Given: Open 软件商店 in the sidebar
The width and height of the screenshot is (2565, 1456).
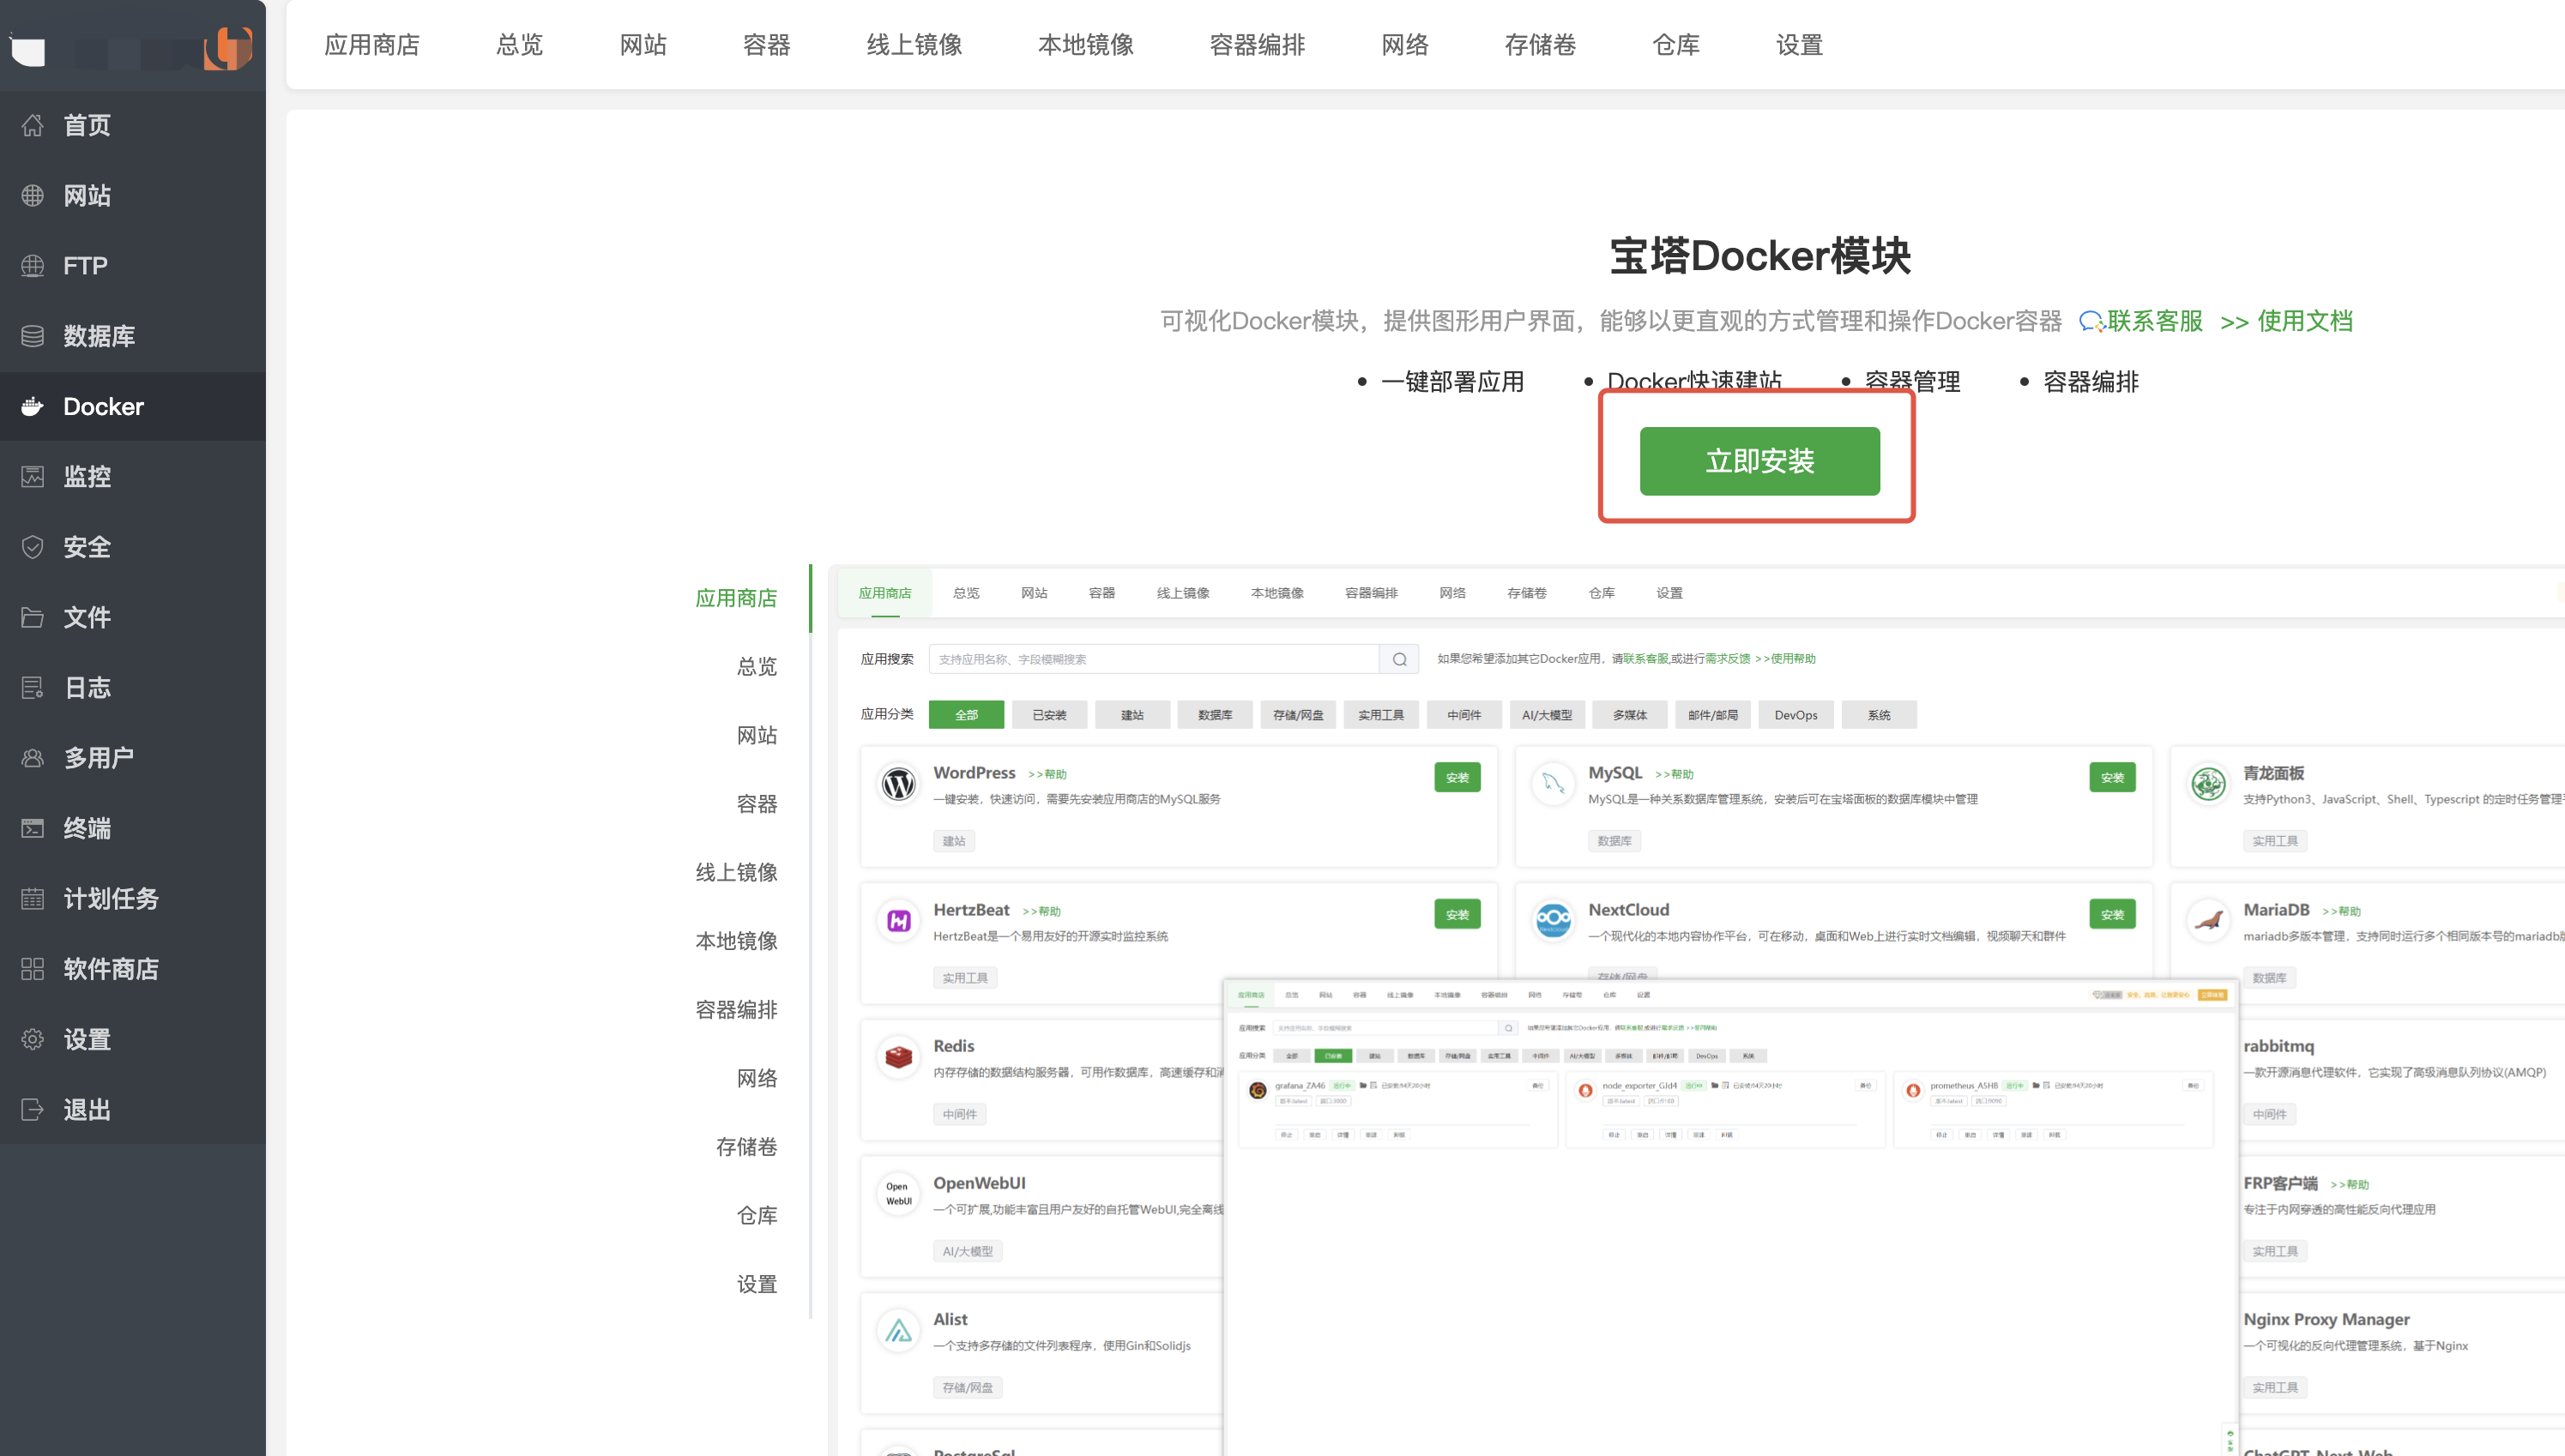Looking at the screenshot, I should [110, 969].
